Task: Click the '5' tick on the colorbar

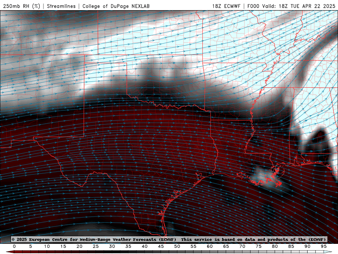Action: coord(30,246)
